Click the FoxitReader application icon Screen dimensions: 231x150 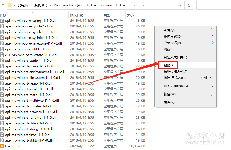[2, 146]
